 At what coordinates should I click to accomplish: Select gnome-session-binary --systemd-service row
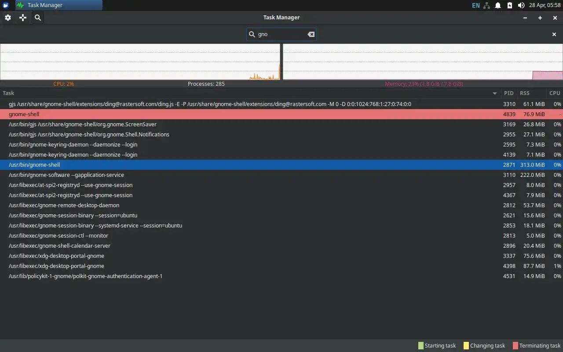pyautogui.click(x=281, y=226)
